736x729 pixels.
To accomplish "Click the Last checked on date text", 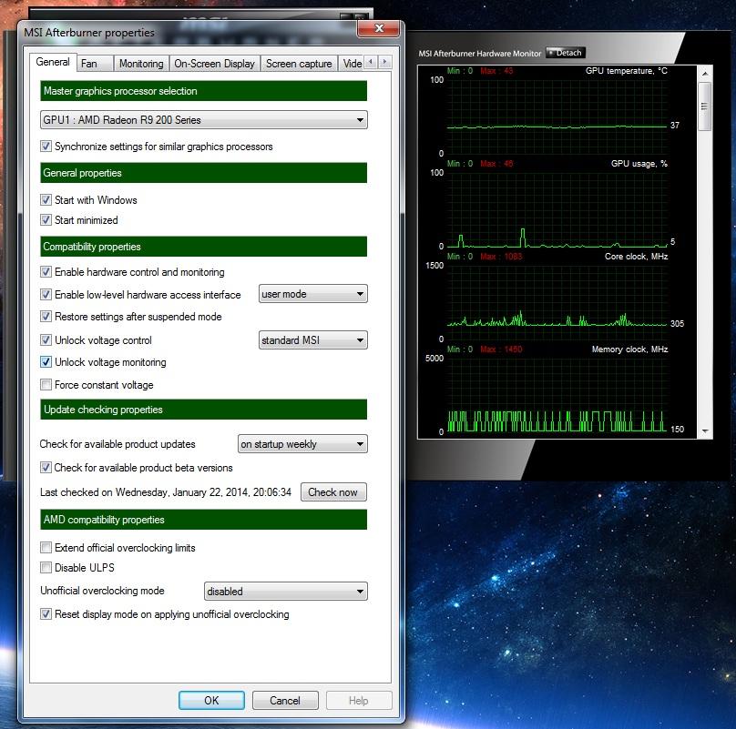I will click(165, 492).
